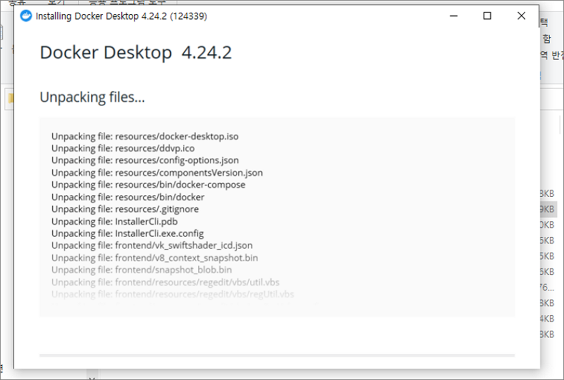Select the frontend/vk_swiftshader_icd.json log line

(x=152, y=245)
